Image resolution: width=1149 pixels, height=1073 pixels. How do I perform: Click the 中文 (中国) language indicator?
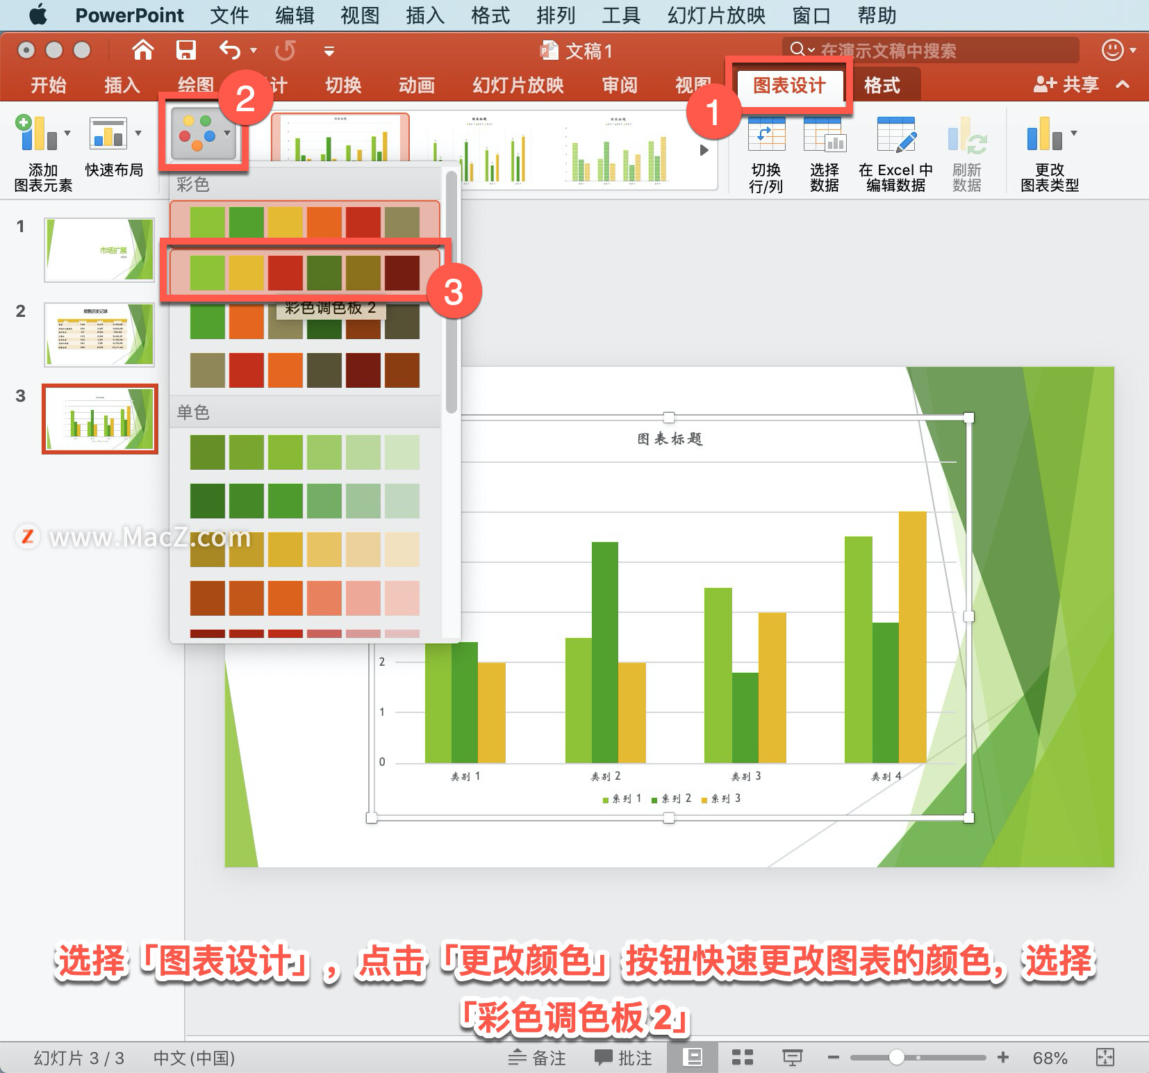tap(194, 1058)
